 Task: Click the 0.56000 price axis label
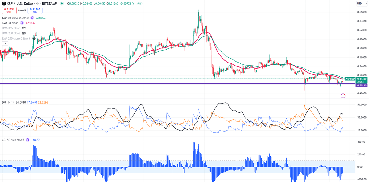[362, 57]
